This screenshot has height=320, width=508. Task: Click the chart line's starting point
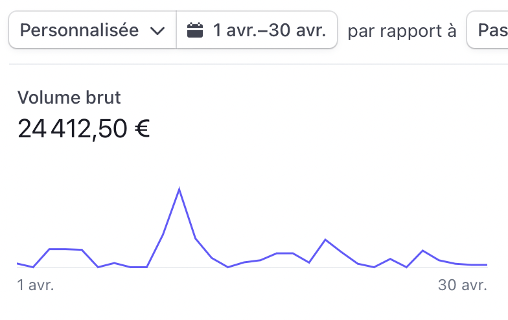[17, 264]
